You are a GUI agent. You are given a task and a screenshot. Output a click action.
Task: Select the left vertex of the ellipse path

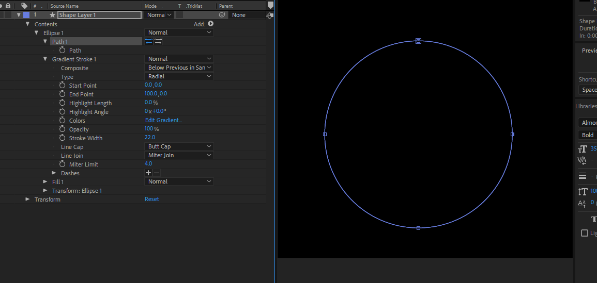(325, 134)
